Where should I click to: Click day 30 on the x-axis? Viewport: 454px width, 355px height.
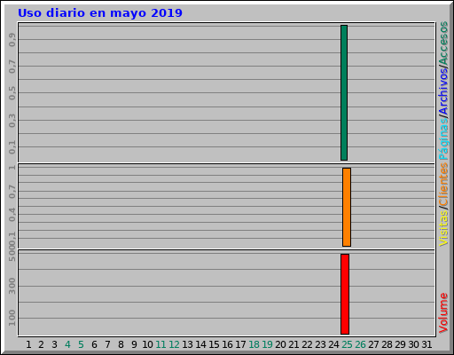click(x=413, y=344)
